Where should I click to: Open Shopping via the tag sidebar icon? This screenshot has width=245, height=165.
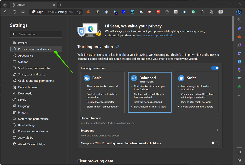point(239,28)
